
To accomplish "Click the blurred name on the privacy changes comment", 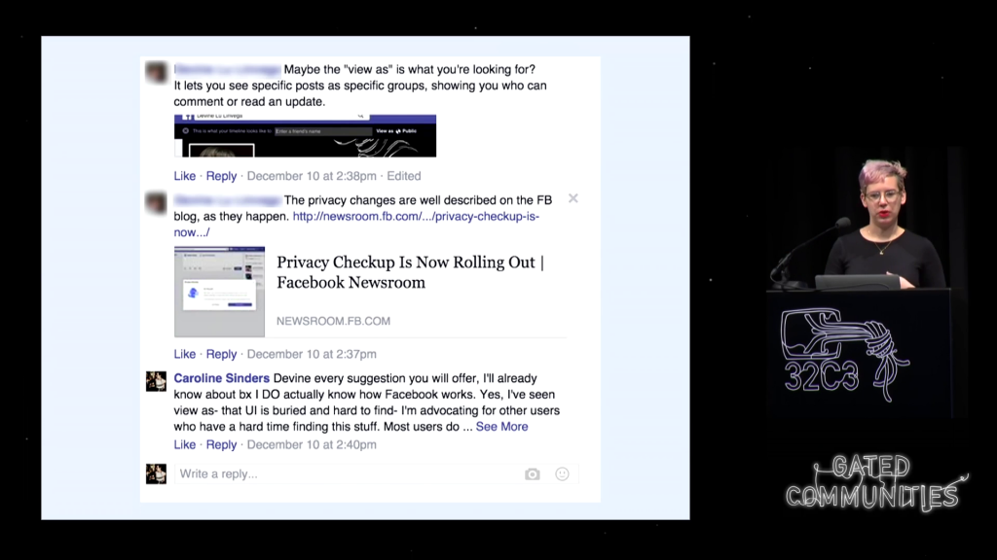I will [x=228, y=200].
